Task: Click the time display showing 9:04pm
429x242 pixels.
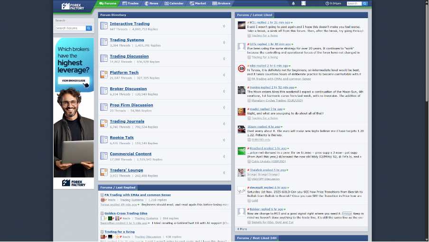Action: tap(334, 3)
